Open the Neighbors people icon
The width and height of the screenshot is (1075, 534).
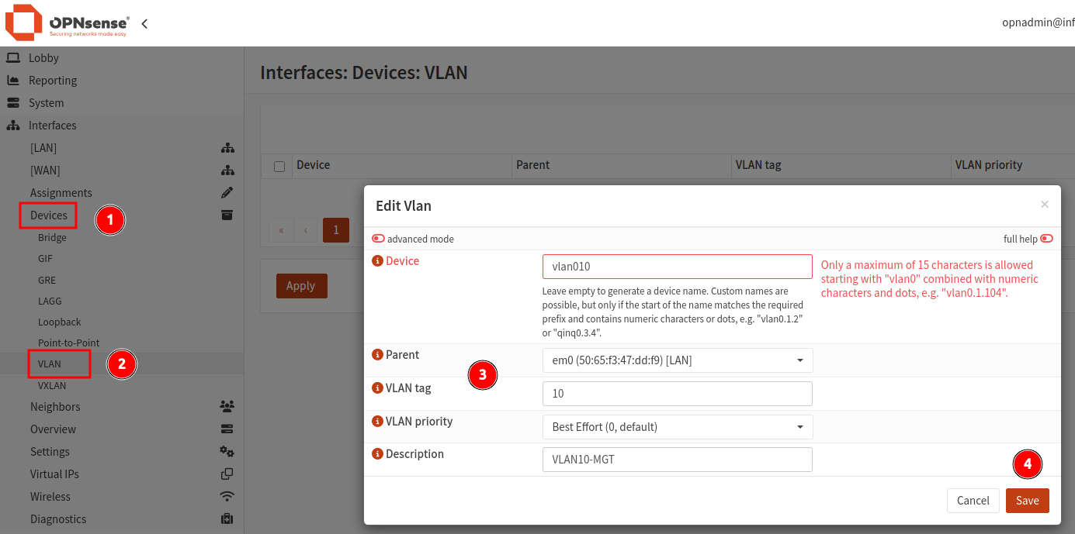(x=227, y=405)
